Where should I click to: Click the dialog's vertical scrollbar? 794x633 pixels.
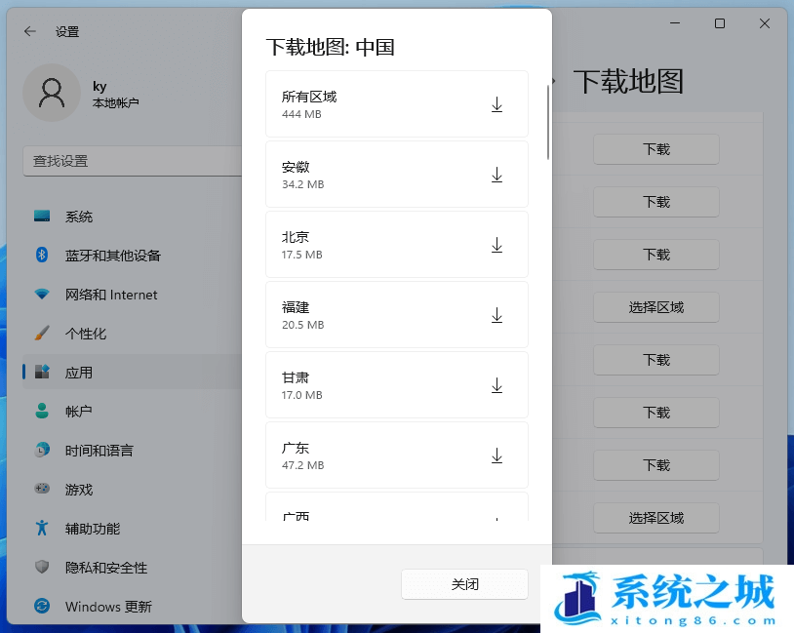tap(548, 122)
